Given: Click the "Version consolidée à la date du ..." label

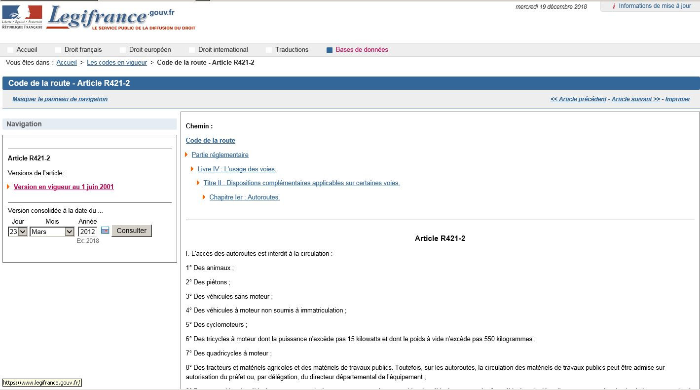Looking at the screenshot, I should pos(55,211).
